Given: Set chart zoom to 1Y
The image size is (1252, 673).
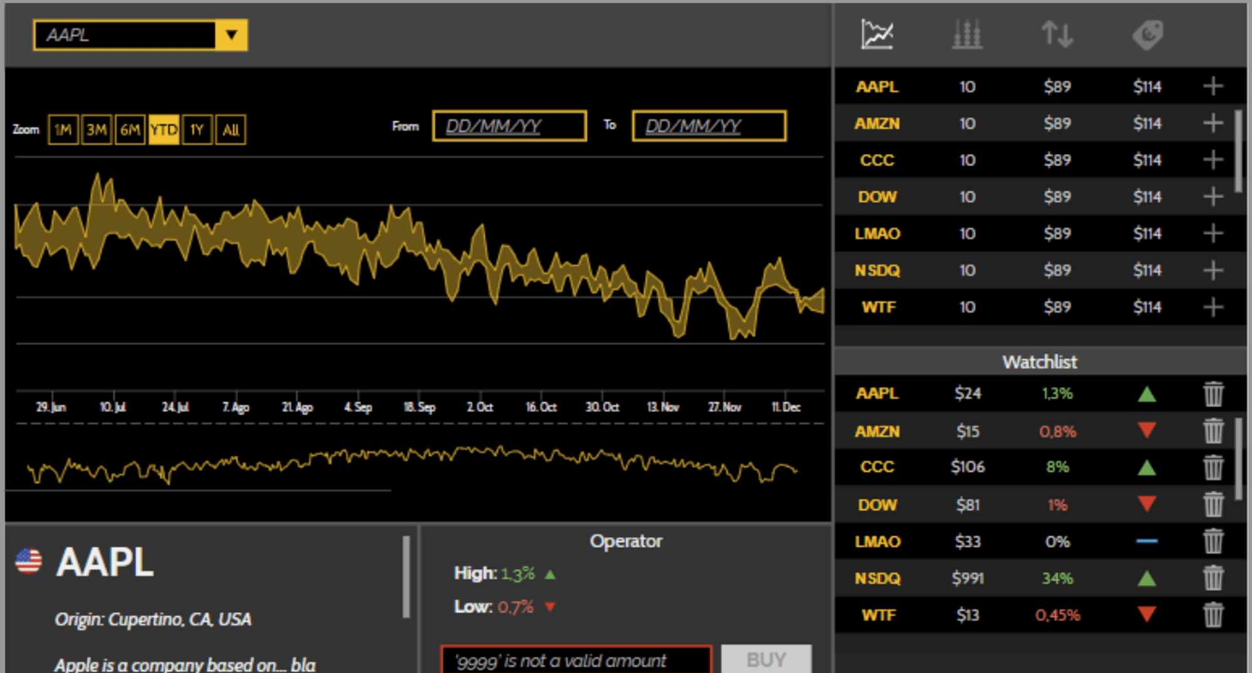Looking at the screenshot, I should pos(197,130).
